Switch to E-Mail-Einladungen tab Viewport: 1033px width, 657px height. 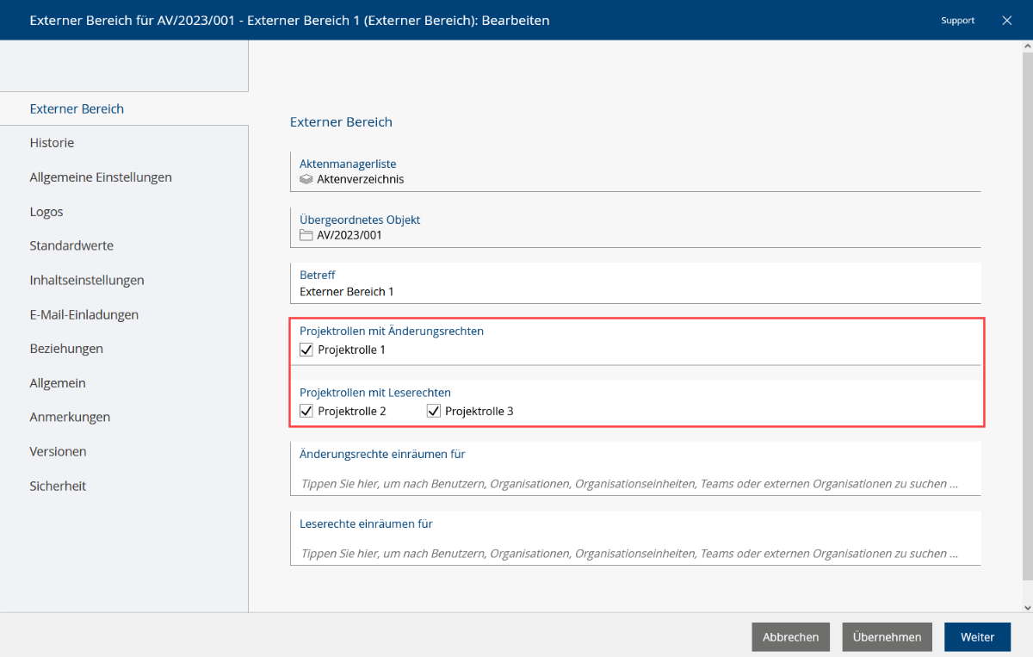click(124, 314)
